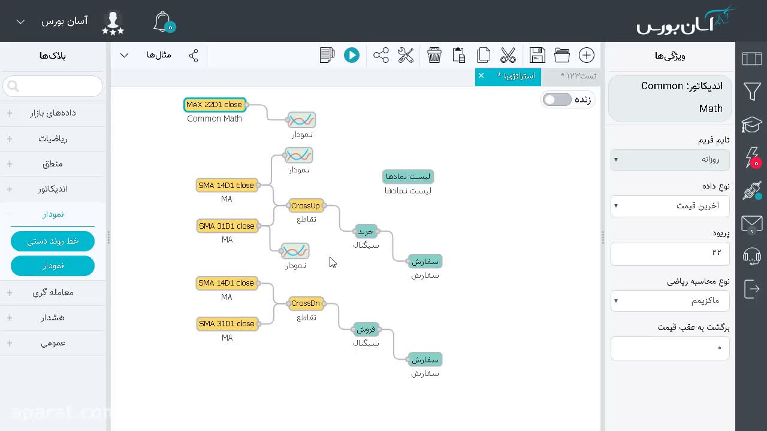Expand the اندیکاتور block category
The width and height of the screenshot is (767, 431).
pos(53,189)
